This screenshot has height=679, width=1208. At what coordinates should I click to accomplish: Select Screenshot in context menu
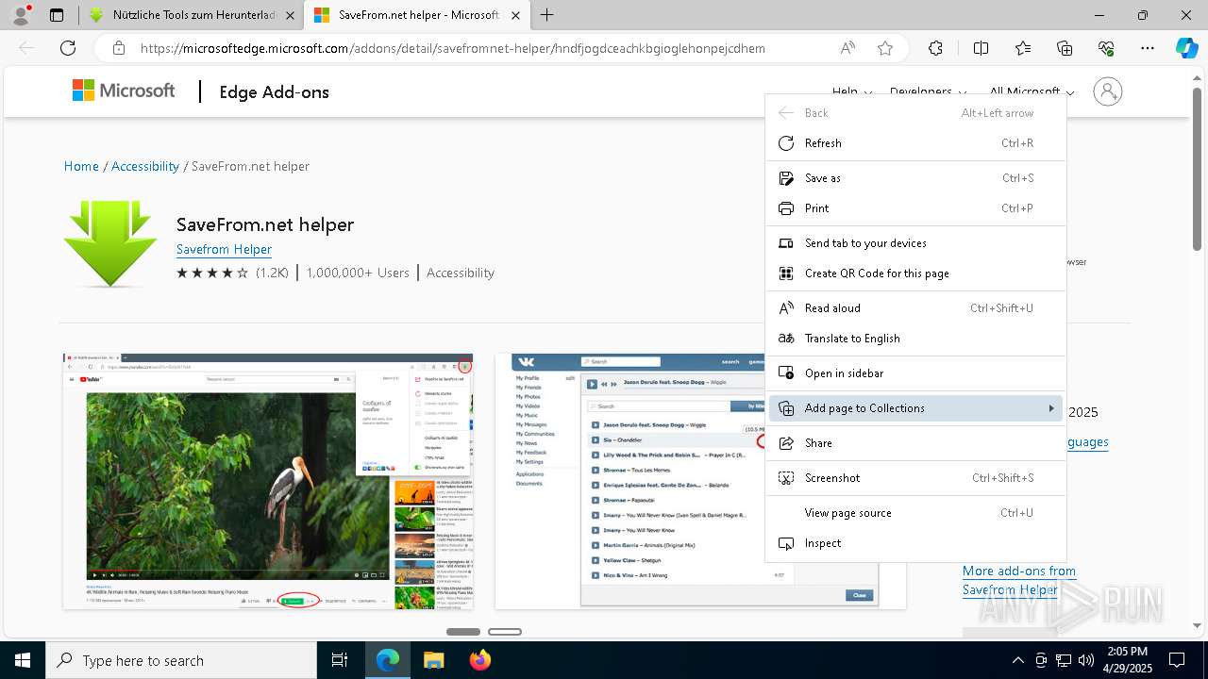915,478
